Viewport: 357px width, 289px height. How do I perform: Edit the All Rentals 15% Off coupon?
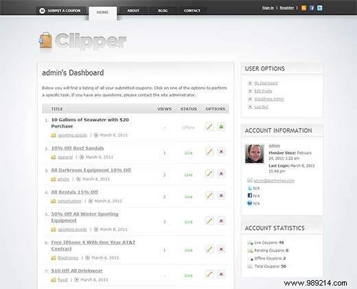pos(209,196)
